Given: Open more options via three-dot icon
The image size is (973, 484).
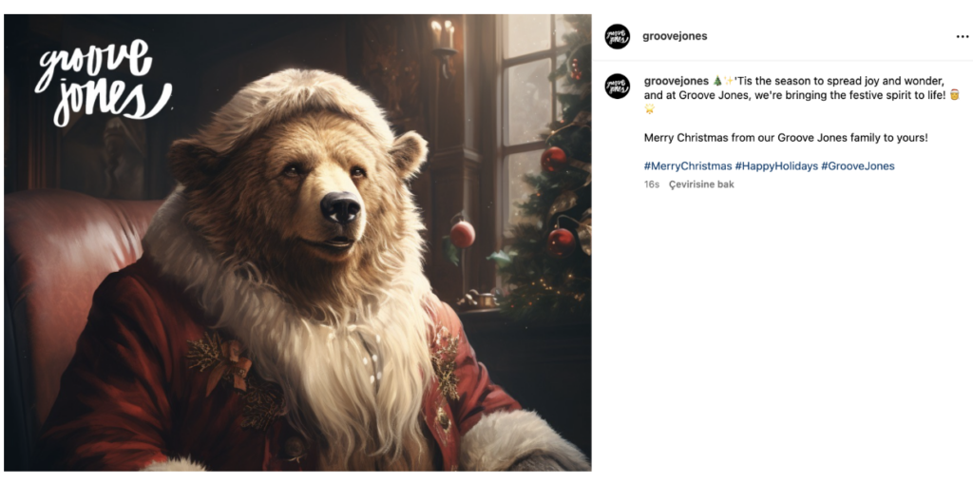Looking at the screenshot, I should click(962, 37).
